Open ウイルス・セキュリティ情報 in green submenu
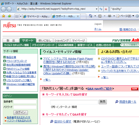This screenshot has height=125, width=139. [16, 45]
